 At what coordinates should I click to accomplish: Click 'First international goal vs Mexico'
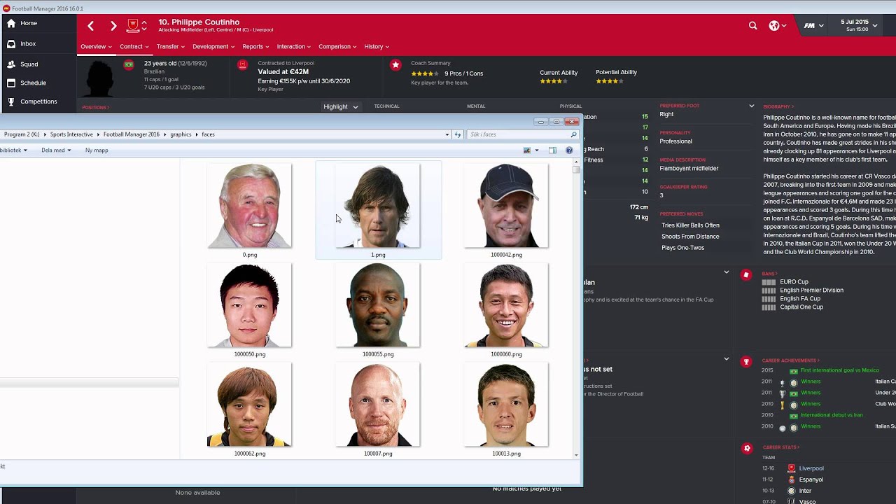pyautogui.click(x=839, y=370)
